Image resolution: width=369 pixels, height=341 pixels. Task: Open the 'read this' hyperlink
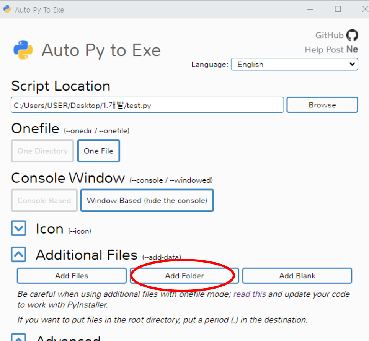coord(250,294)
